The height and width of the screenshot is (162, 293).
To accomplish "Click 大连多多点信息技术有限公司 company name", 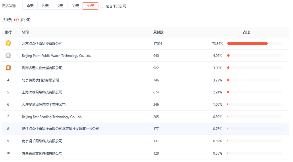I will [44, 105].
